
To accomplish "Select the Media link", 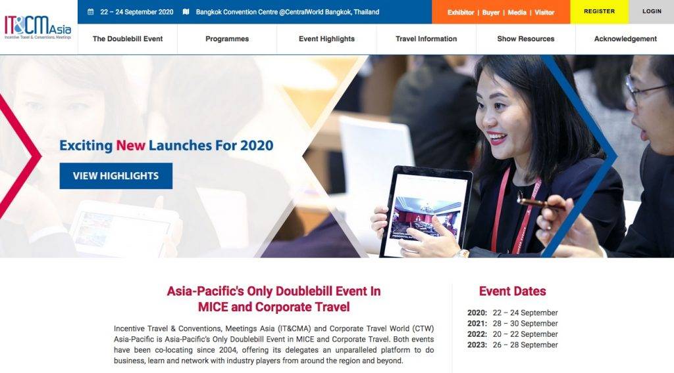I will coord(517,12).
